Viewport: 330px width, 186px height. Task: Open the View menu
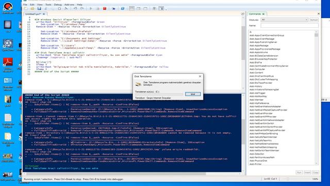[x=40, y=5]
